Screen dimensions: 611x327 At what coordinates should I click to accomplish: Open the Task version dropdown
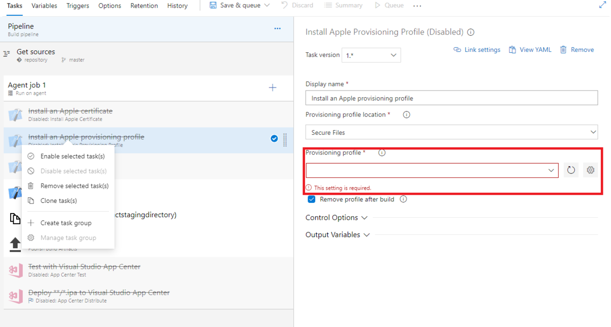point(371,55)
